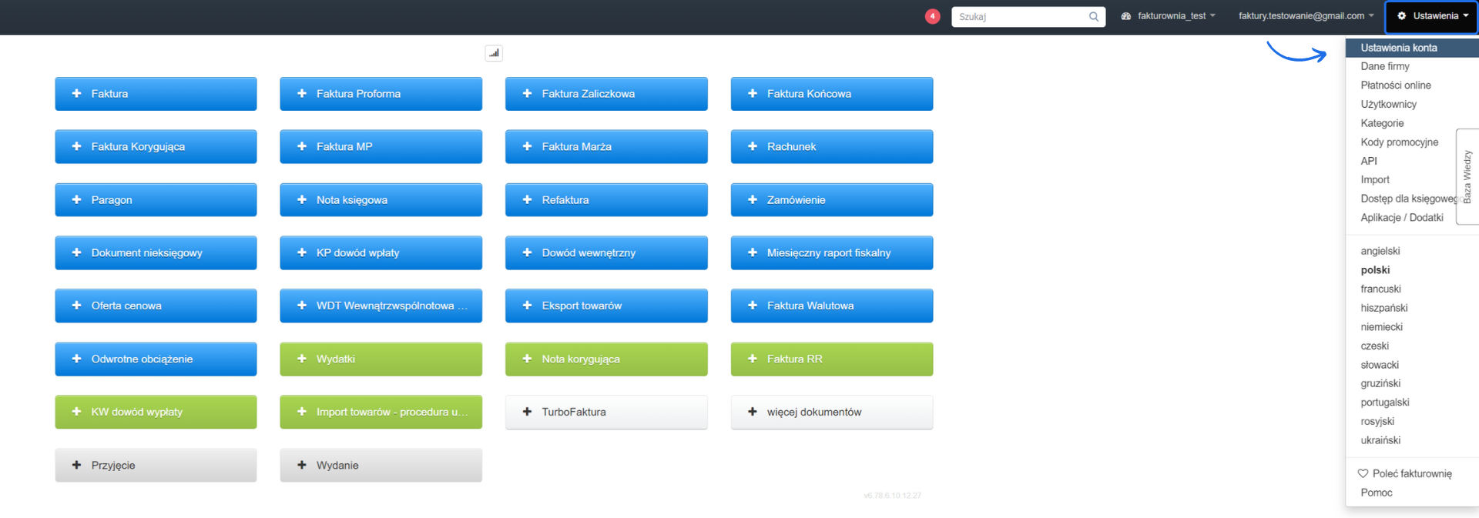Switch language to słowacki
Image resolution: width=1479 pixels, height=518 pixels.
tap(1379, 365)
